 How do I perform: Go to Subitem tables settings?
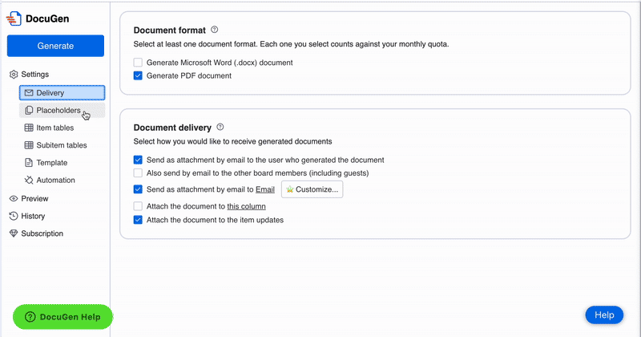pyautogui.click(x=62, y=145)
